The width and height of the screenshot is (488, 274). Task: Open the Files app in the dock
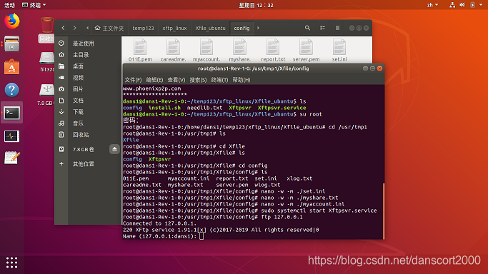tap(12, 44)
